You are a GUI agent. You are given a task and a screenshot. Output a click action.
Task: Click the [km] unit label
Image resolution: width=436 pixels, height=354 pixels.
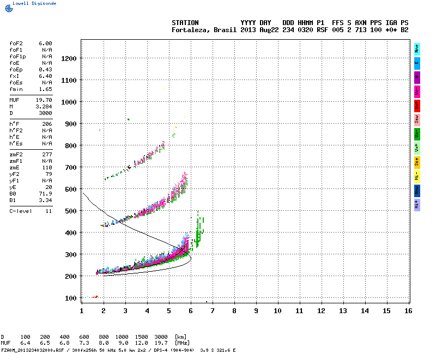pyautogui.click(x=180, y=337)
